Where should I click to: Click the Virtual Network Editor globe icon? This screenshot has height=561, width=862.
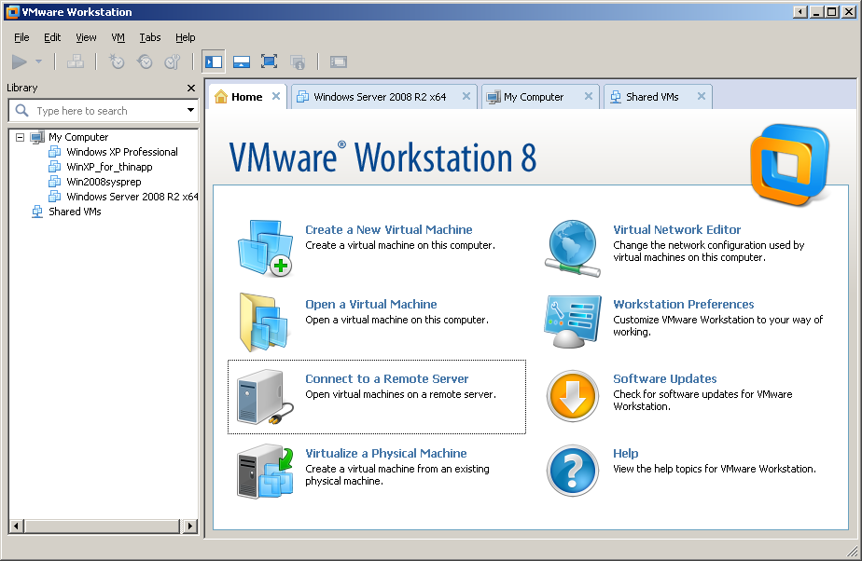pos(572,248)
